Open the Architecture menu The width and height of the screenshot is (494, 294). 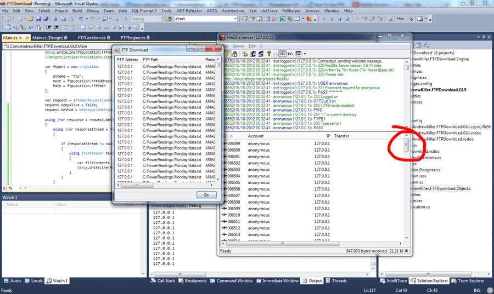click(233, 11)
